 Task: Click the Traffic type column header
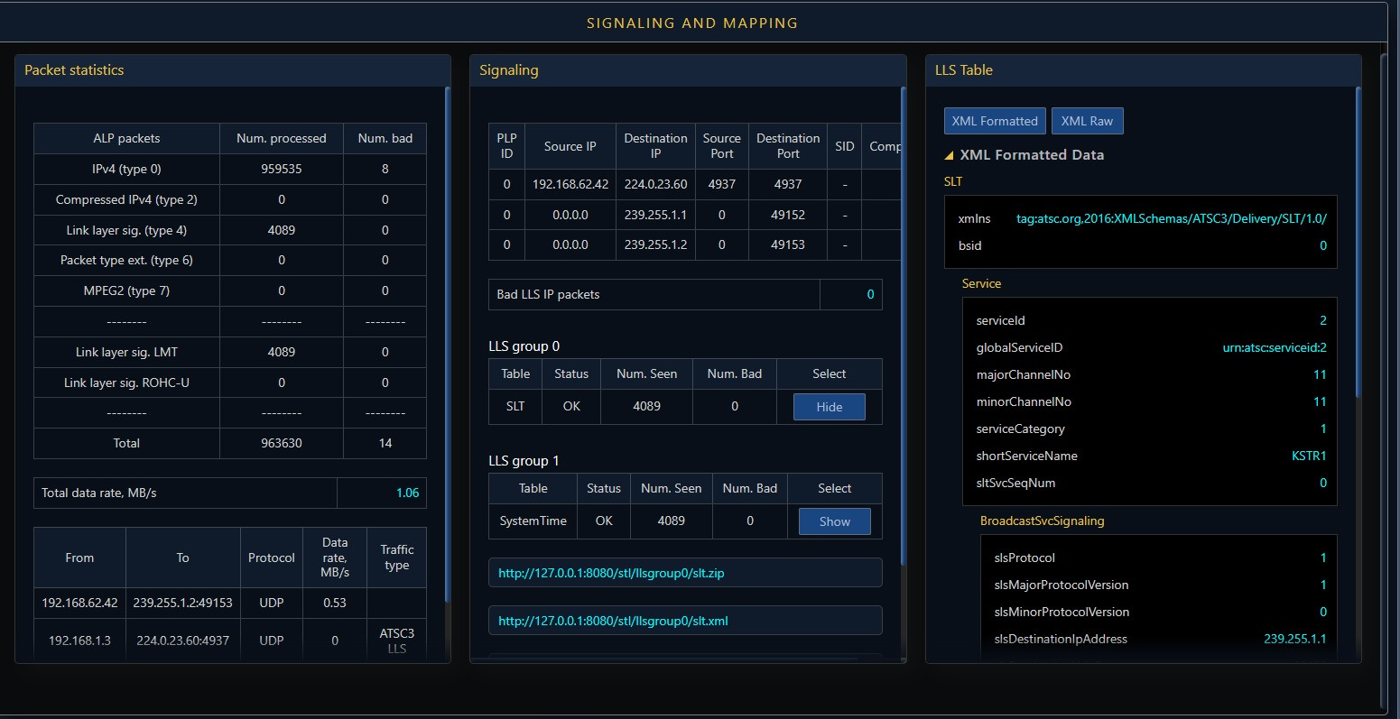coord(397,557)
